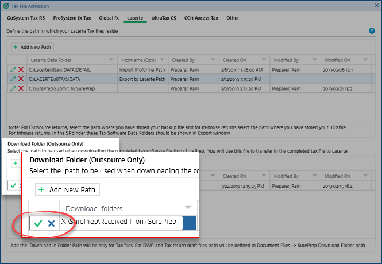Open filter dropdown on Download folders column
Screen dimensions: 382x264
[x=188, y=208]
